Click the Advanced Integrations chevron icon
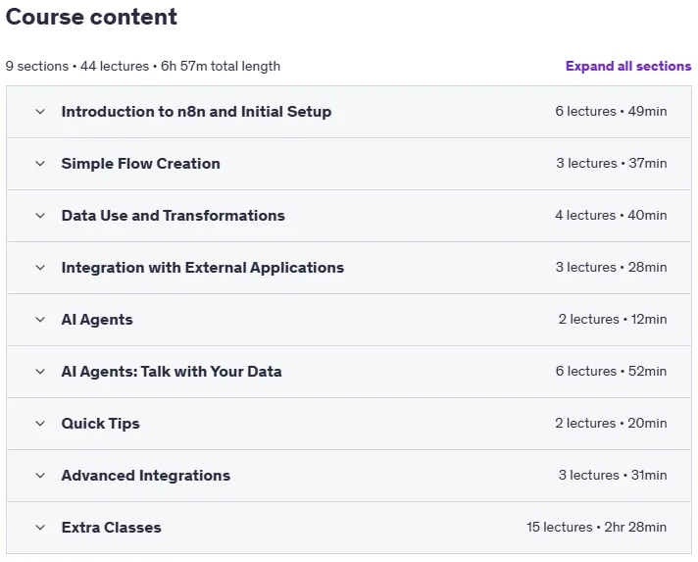Image resolution: width=698 pixels, height=562 pixels. pos(40,476)
